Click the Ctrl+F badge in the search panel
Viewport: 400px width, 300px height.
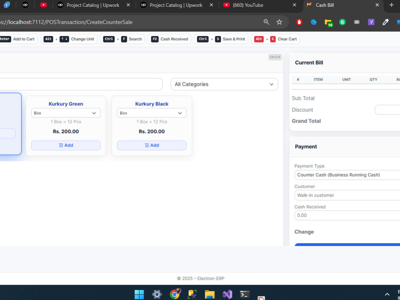(x=275, y=57)
